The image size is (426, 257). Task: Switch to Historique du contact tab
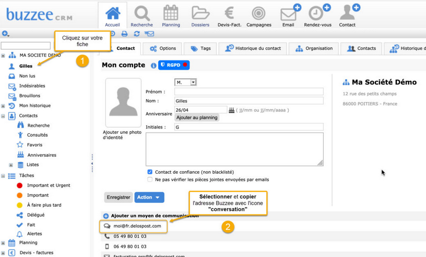pyautogui.click(x=253, y=48)
